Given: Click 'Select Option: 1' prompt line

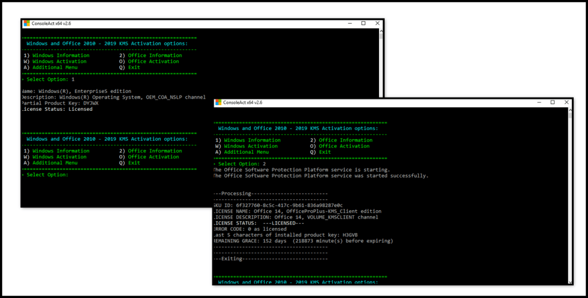Looking at the screenshot, I should [49, 79].
